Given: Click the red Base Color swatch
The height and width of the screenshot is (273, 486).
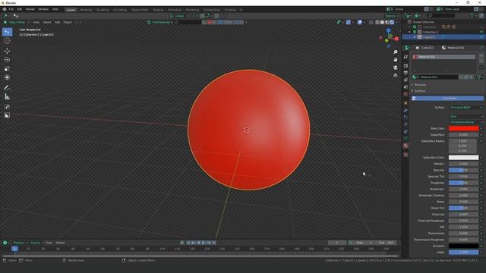Looking at the screenshot, I should coord(464,128).
